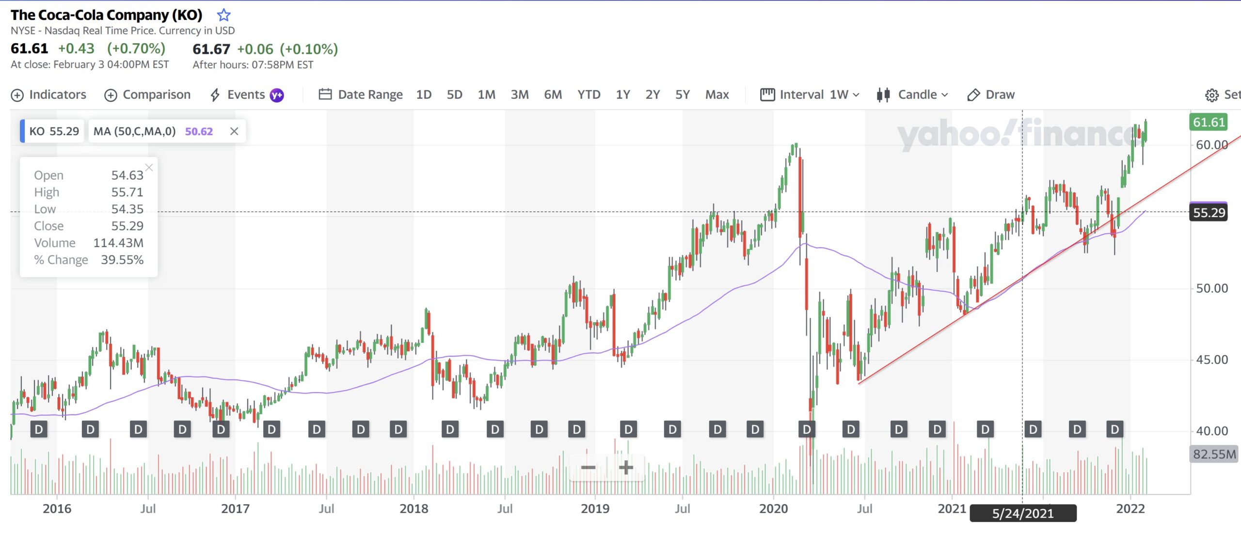Select the 1D time range

click(424, 94)
